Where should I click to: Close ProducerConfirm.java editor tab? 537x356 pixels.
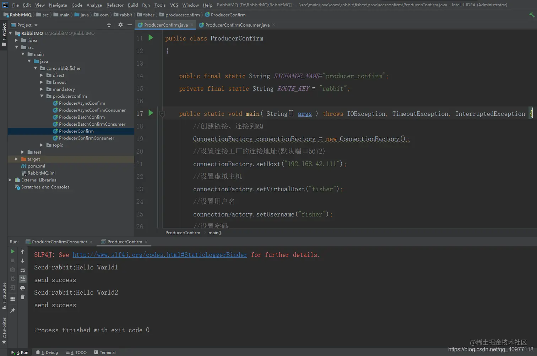pos(192,25)
